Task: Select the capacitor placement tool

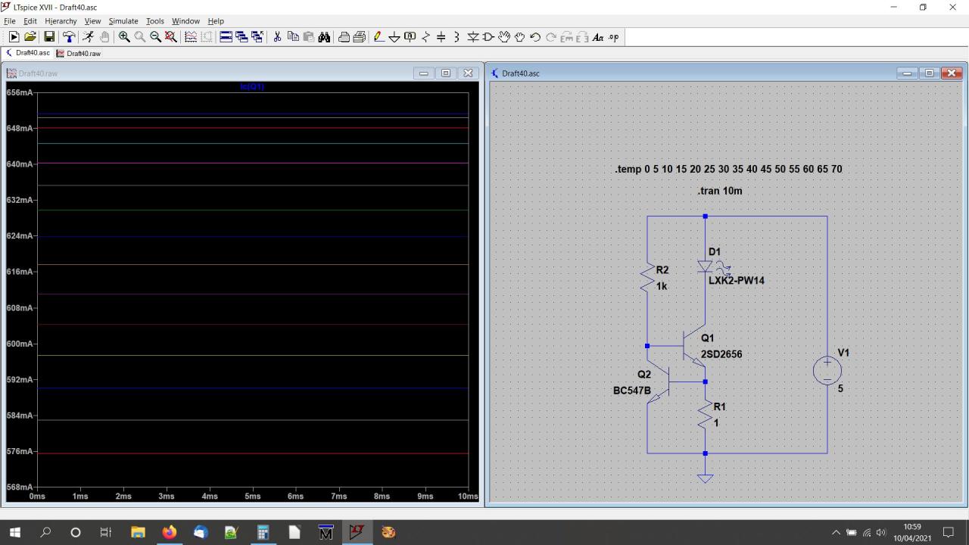Action: click(441, 37)
